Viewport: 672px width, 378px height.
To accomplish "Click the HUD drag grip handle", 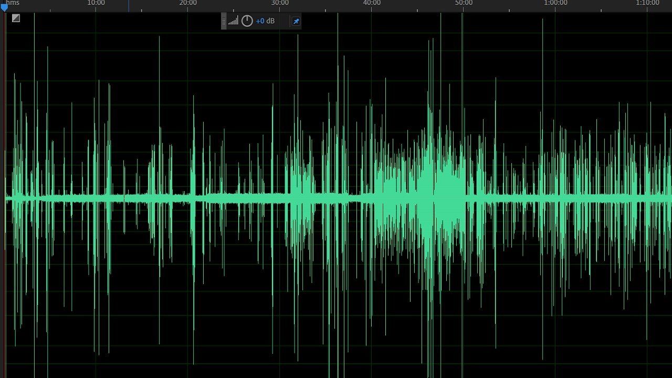I will tap(224, 21).
